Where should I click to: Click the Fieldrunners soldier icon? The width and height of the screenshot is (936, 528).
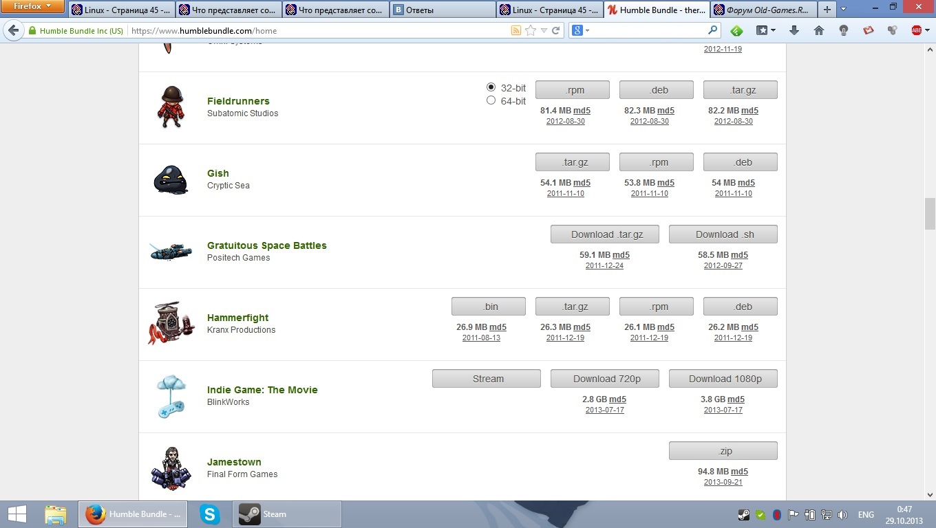(170, 107)
